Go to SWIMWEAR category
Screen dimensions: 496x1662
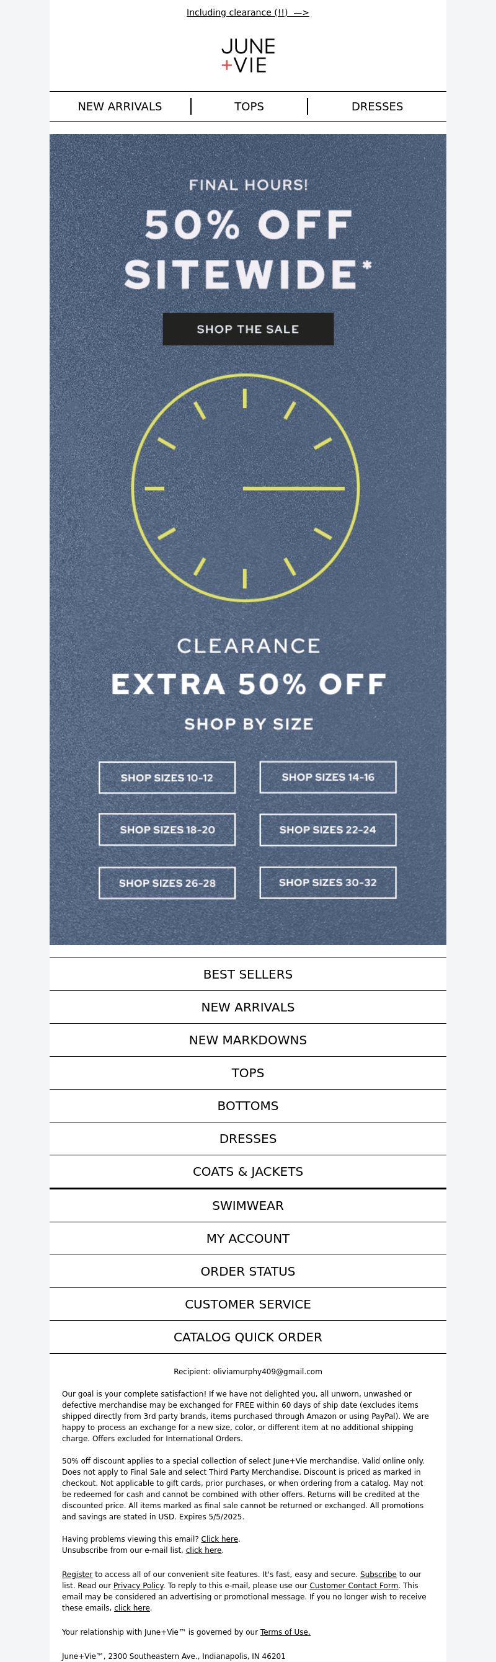[x=247, y=1205]
